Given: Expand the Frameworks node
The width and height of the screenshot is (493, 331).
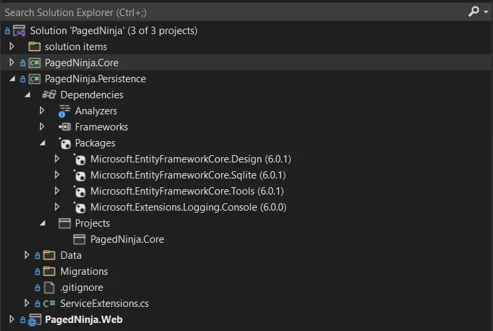Looking at the screenshot, I should pyautogui.click(x=42, y=126).
